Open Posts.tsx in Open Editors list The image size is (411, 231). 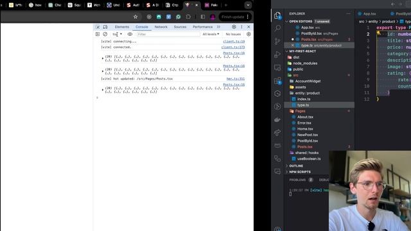(x=308, y=39)
